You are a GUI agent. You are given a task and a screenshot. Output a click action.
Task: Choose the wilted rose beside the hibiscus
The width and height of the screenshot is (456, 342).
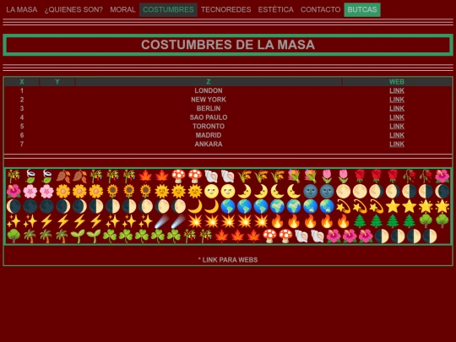tap(426, 176)
